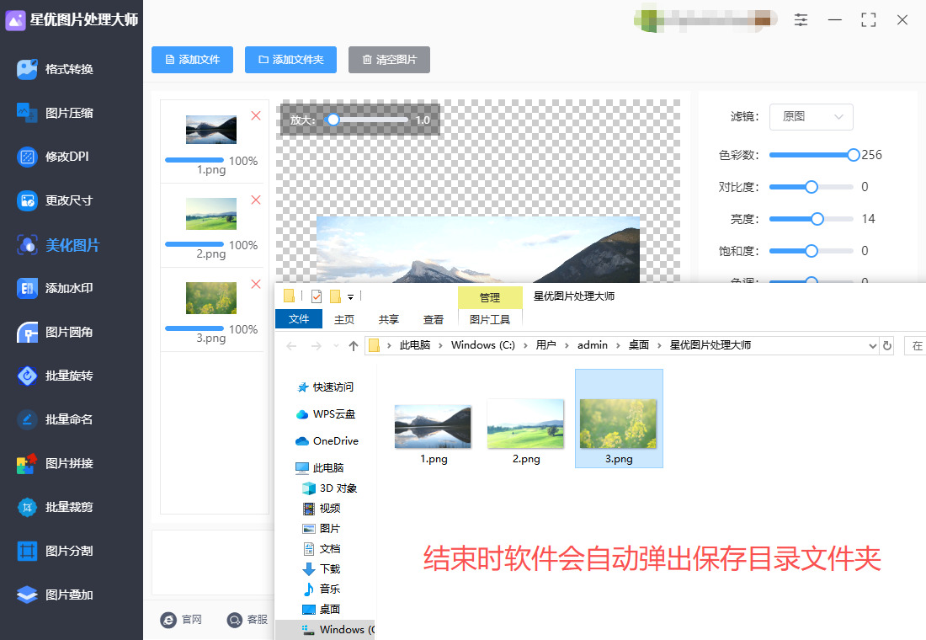Viewport: 926px width, 640px height.
Task: Click the Explorer forward navigation arrow
Action: point(317,346)
